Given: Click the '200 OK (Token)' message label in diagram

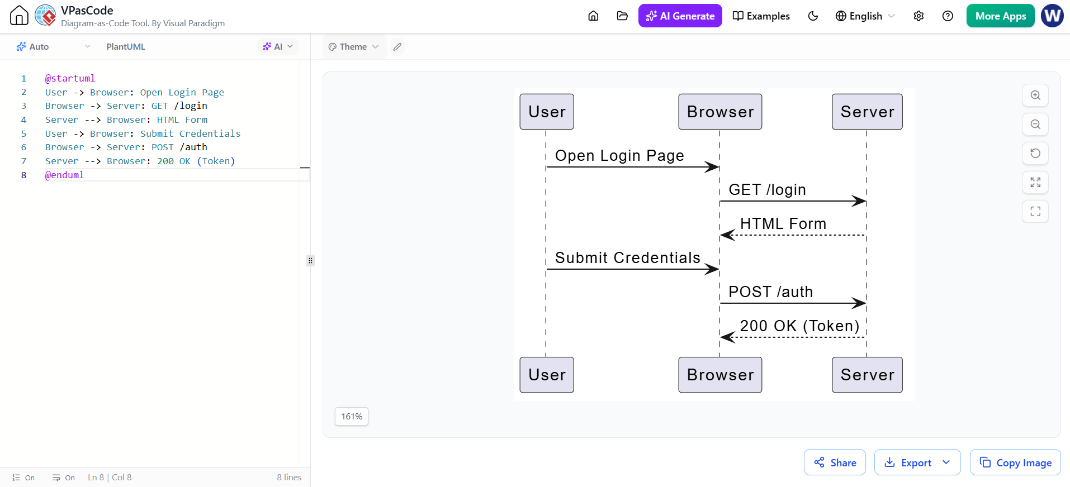Looking at the screenshot, I should tap(799, 326).
